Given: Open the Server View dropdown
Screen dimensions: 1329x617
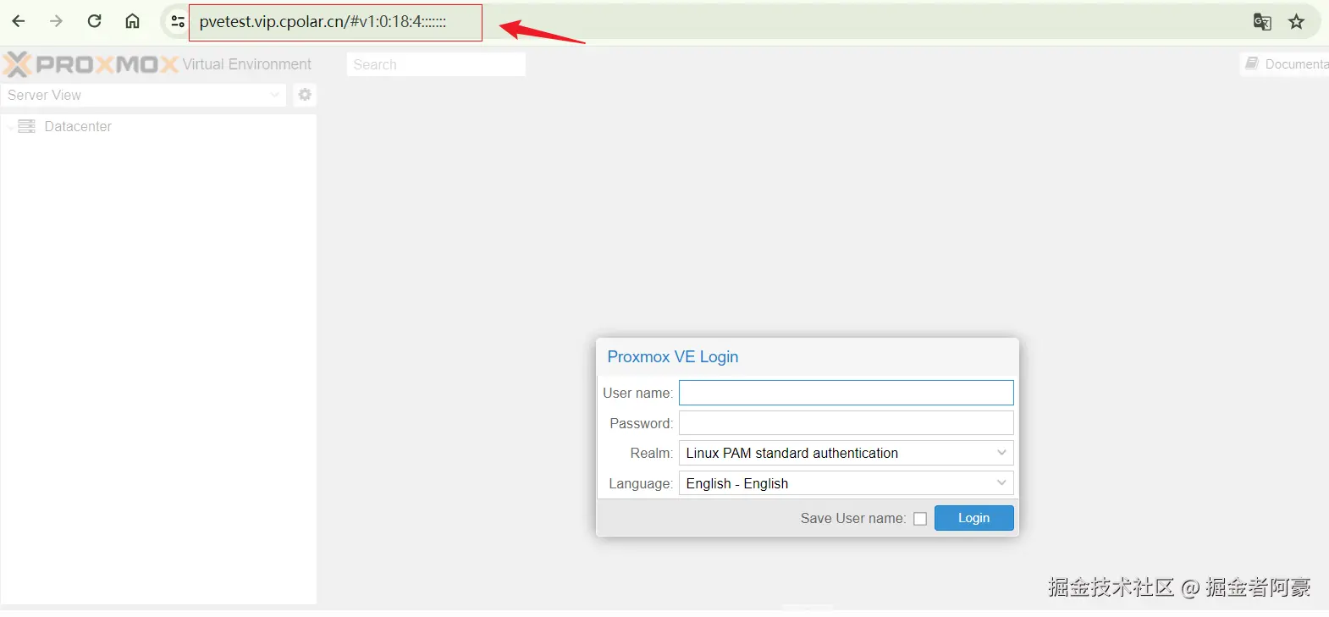Looking at the screenshot, I should pos(143,95).
